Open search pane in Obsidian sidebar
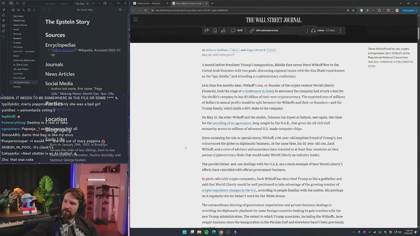Viewport: 420px width, 236px height. click(x=17, y=3)
